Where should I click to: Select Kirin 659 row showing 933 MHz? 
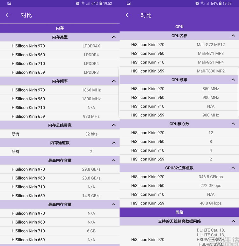coord(60,116)
